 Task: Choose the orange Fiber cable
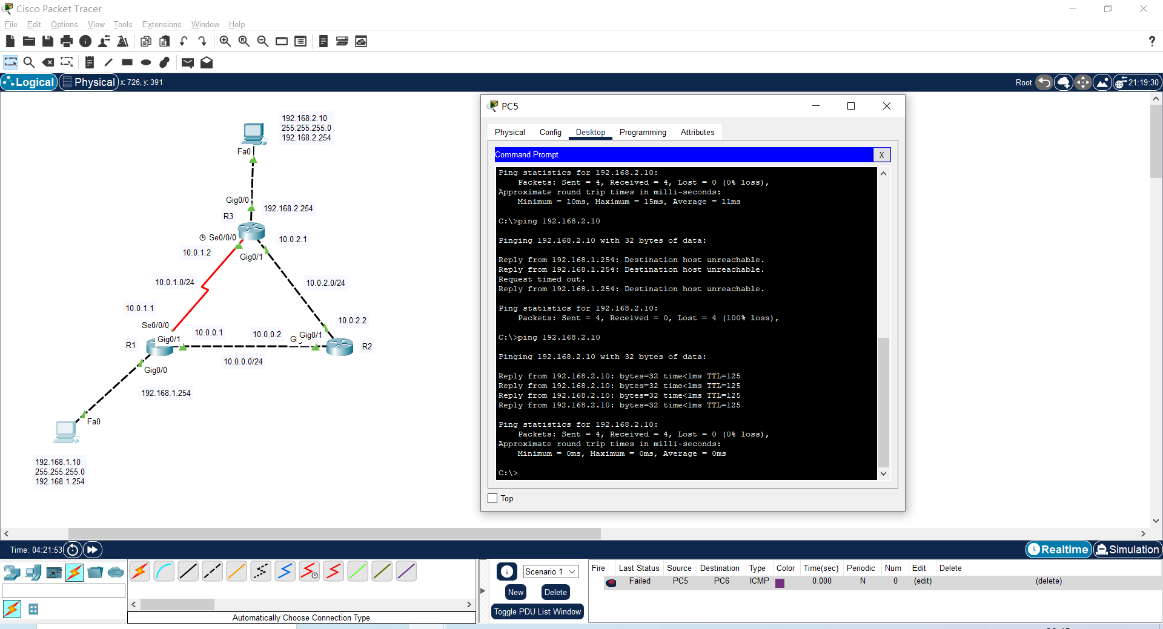coord(237,571)
